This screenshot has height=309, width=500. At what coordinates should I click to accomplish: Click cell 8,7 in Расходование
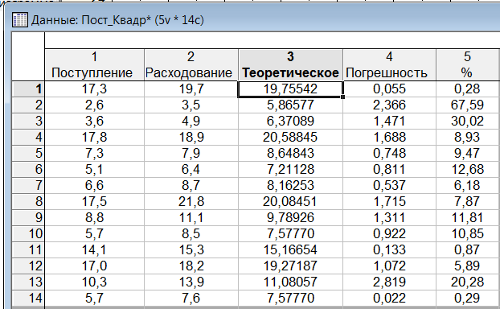coord(191,185)
